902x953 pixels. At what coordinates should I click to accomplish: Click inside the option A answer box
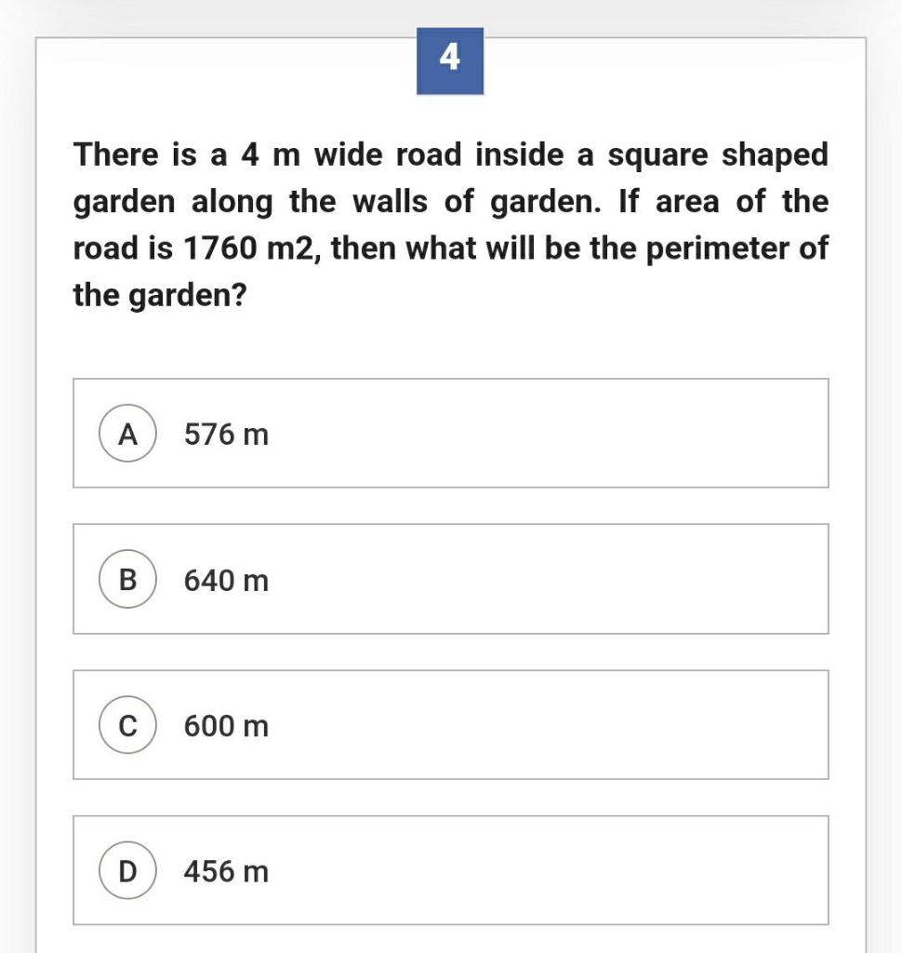450,433
